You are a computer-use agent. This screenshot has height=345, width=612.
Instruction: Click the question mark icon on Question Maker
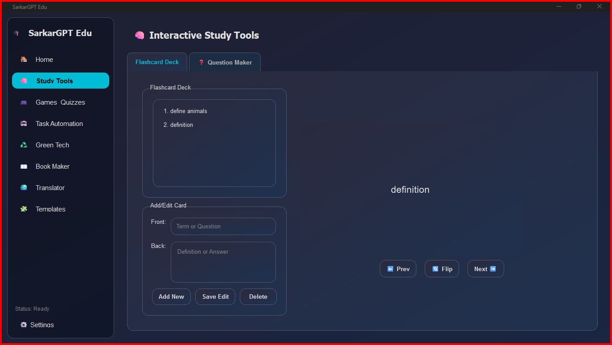point(201,62)
